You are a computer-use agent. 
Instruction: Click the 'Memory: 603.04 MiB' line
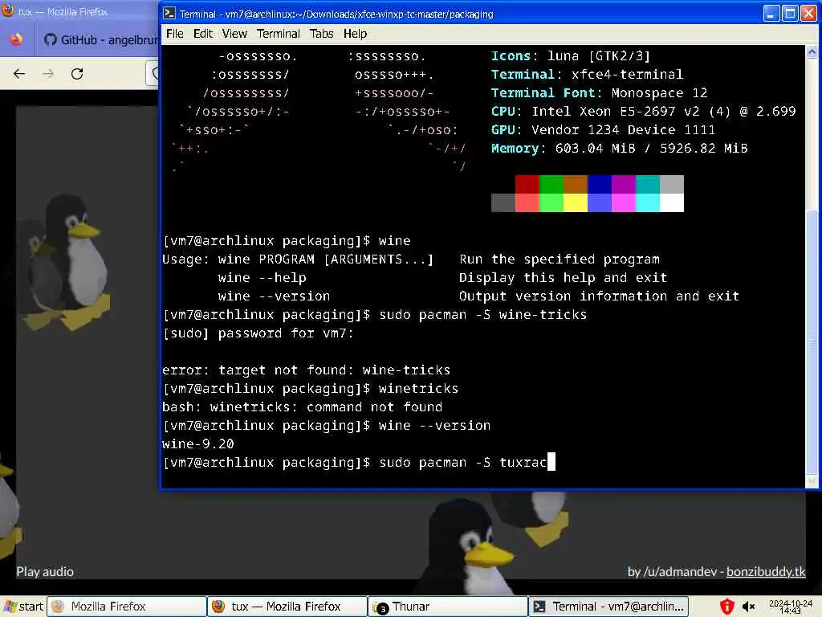click(619, 149)
